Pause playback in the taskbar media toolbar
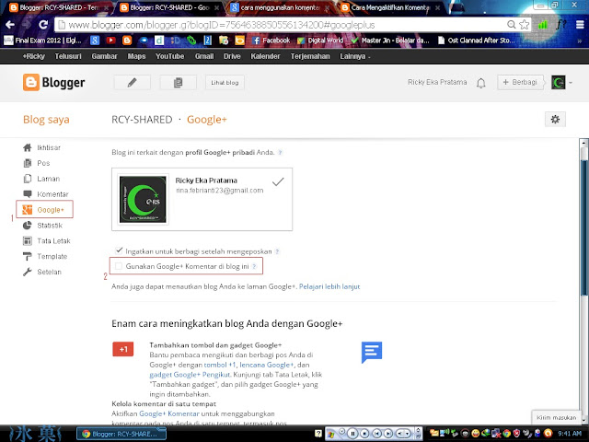Viewport: 589px width, 442px height. click(352, 434)
